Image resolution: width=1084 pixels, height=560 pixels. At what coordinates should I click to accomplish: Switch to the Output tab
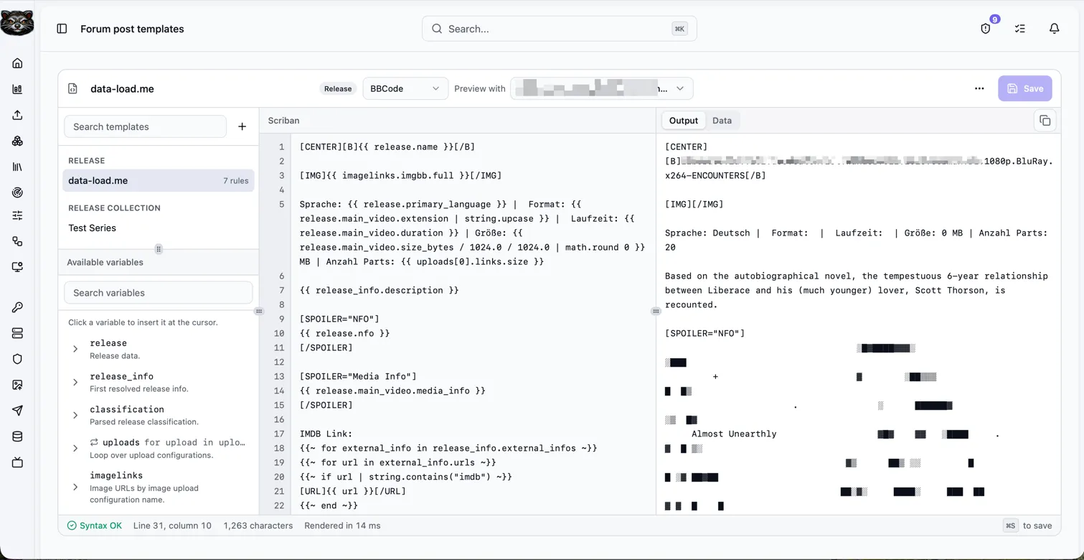click(x=684, y=121)
